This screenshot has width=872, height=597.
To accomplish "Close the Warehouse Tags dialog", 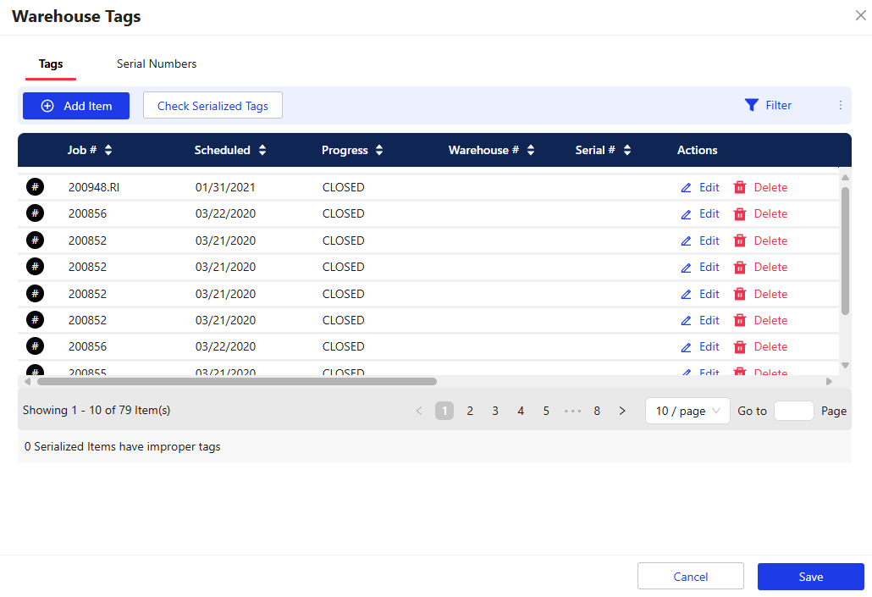I will [x=860, y=15].
